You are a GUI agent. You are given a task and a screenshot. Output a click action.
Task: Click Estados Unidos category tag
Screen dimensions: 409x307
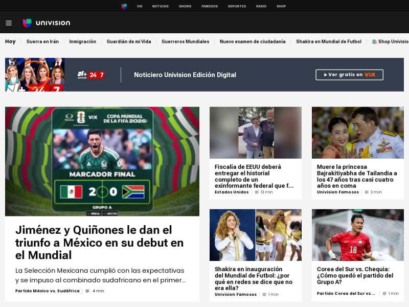click(x=232, y=192)
